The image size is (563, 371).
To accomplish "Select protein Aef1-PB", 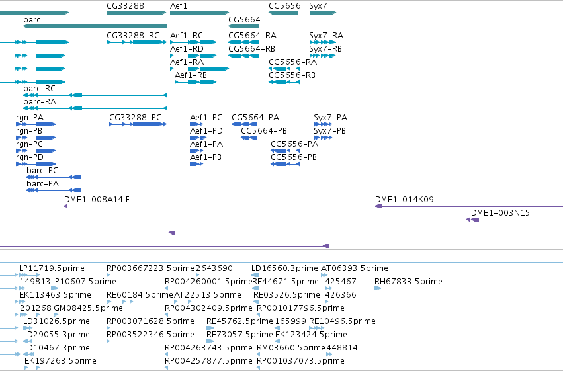I will [205, 157].
